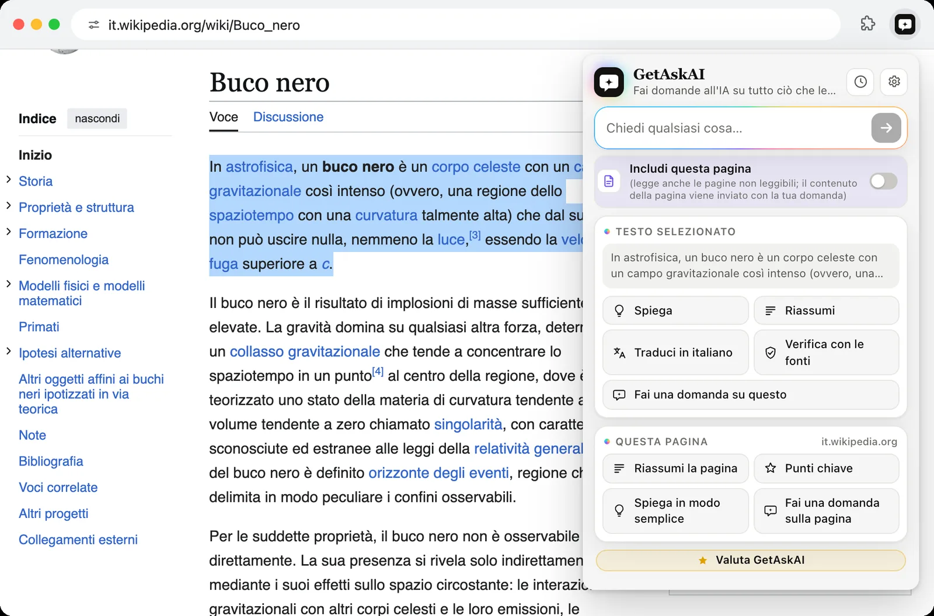
Task: Click the page document icon beside Includi questa pagina
Action: pos(609,181)
